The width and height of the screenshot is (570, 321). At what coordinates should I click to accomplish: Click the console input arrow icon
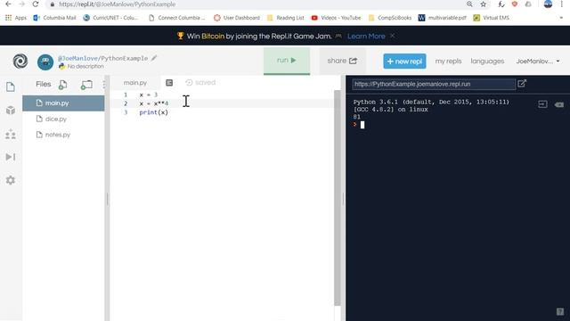(542, 104)
